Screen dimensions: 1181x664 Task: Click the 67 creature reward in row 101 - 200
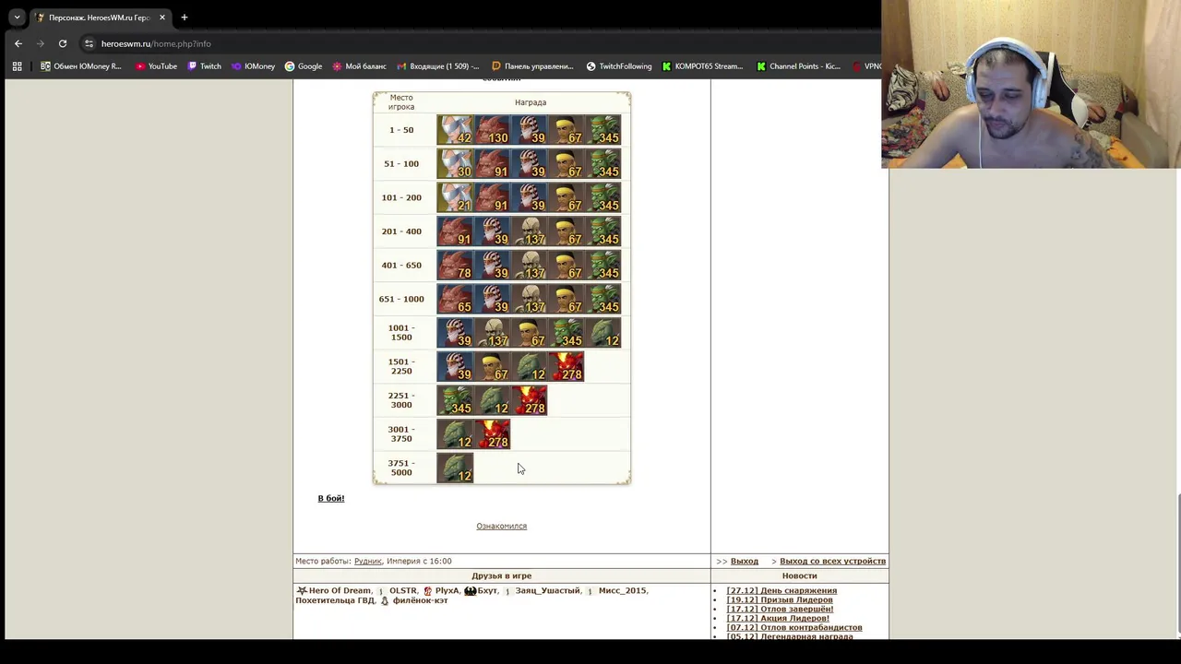(x=566, y=197)
